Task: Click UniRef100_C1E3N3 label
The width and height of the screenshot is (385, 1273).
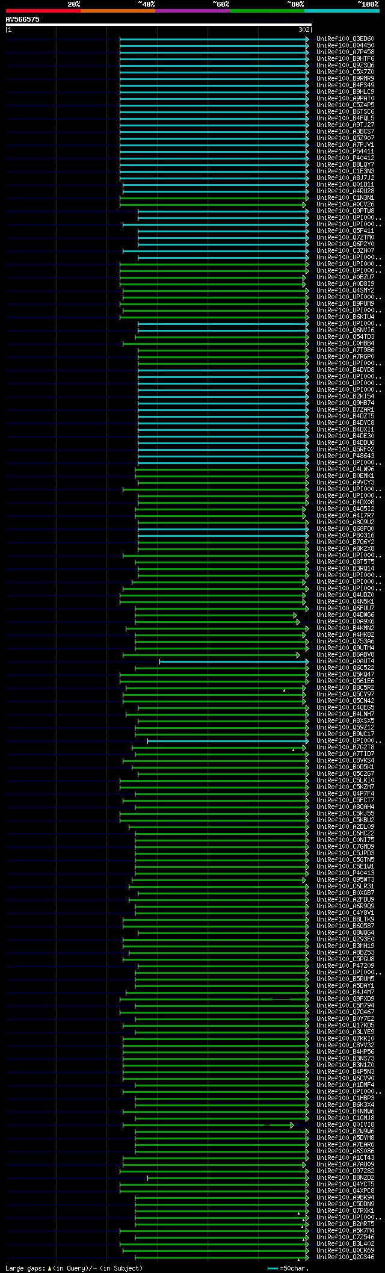Action: (x=345, y=171)
